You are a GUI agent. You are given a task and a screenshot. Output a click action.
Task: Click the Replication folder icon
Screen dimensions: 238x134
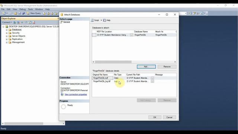(x=10, y=39)
